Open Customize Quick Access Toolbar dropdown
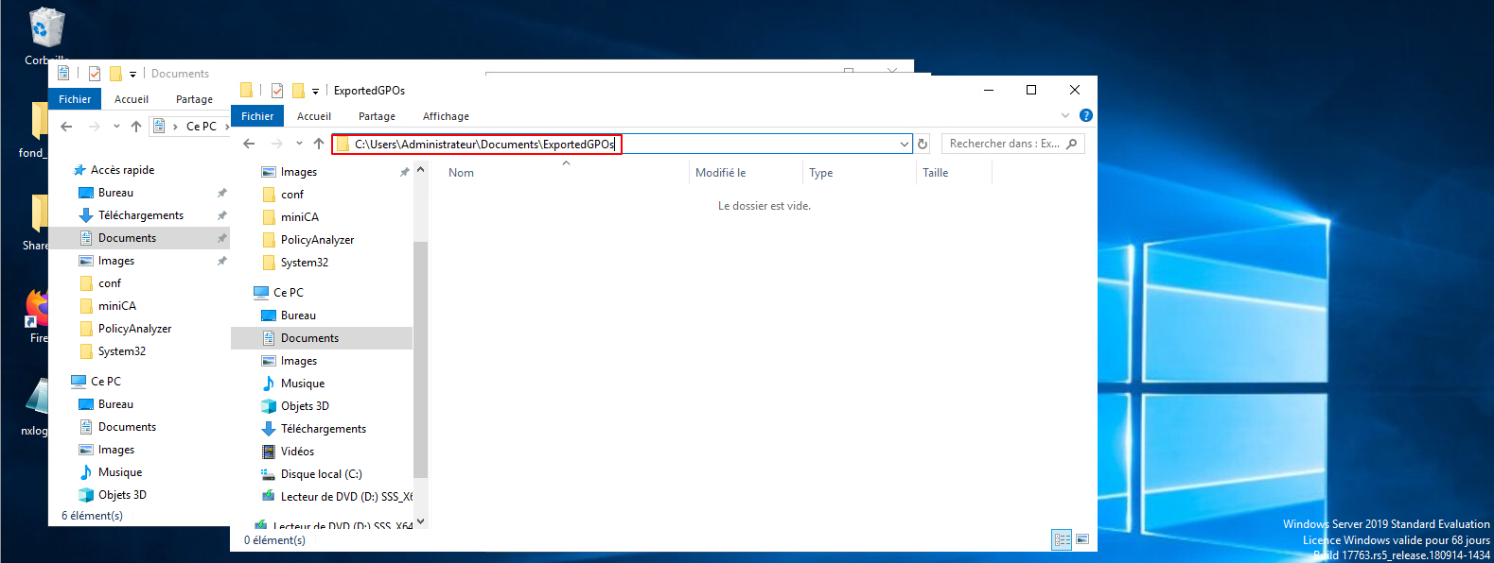The width and height of the screenshot is (1494, 563). pyautogui.click(x=316, y=92)
